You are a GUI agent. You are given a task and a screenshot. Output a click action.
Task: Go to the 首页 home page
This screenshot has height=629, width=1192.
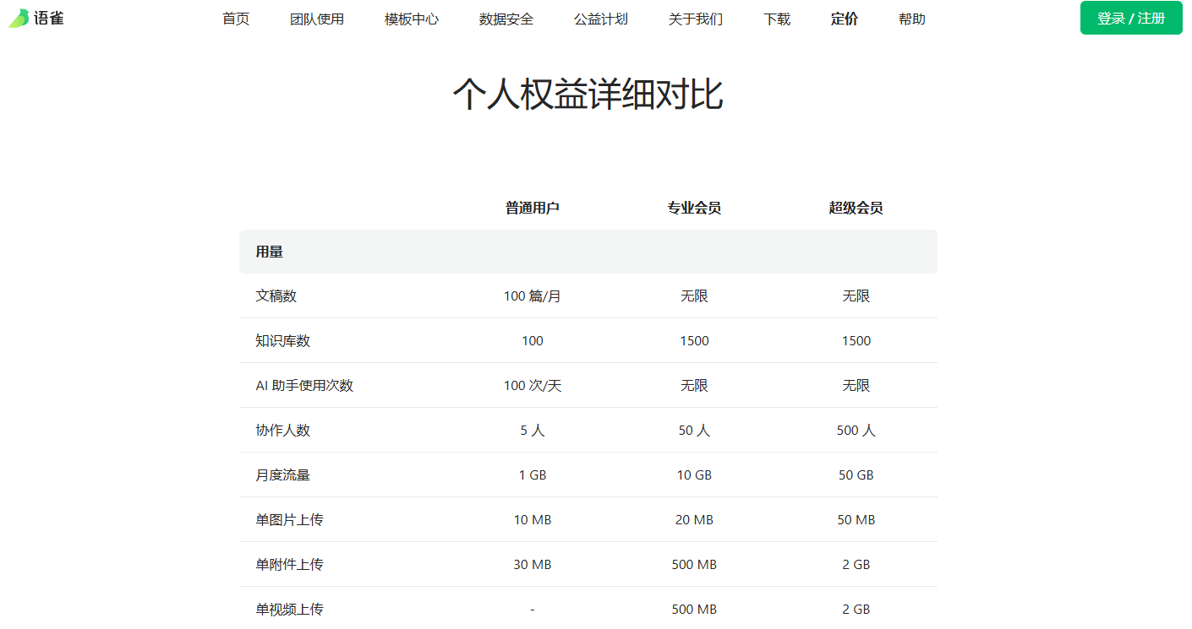[x=236, y=19]
